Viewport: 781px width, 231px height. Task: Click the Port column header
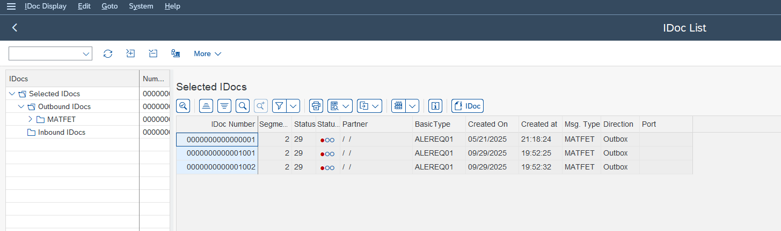pos(666,124)
